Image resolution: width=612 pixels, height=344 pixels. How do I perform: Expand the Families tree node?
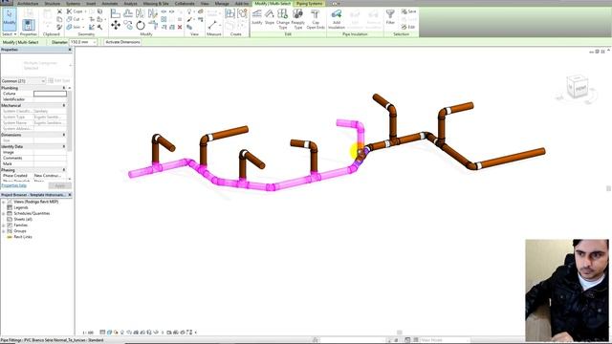coord(4,226)
